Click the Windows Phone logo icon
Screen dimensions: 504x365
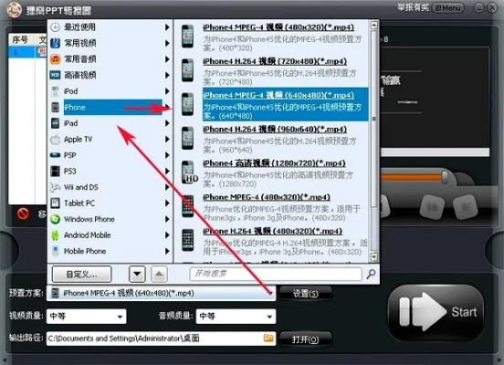[56, 219]
